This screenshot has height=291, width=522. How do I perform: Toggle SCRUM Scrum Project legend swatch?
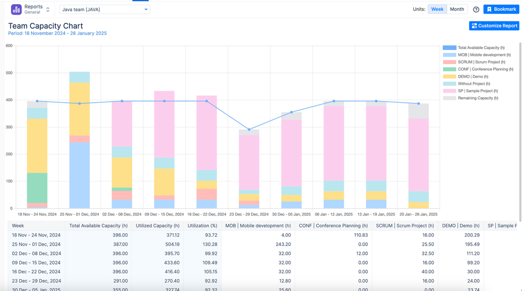pos(449,62)
